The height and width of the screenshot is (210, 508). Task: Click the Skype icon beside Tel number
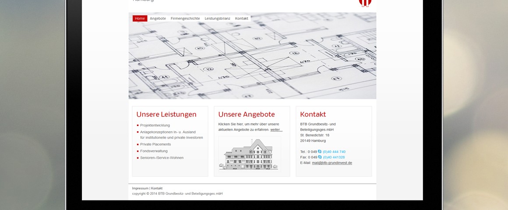tap(320, 151)
